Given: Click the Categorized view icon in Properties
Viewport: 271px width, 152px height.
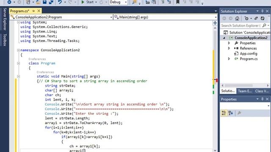Looking at the screenshot, I should (224, 113).
